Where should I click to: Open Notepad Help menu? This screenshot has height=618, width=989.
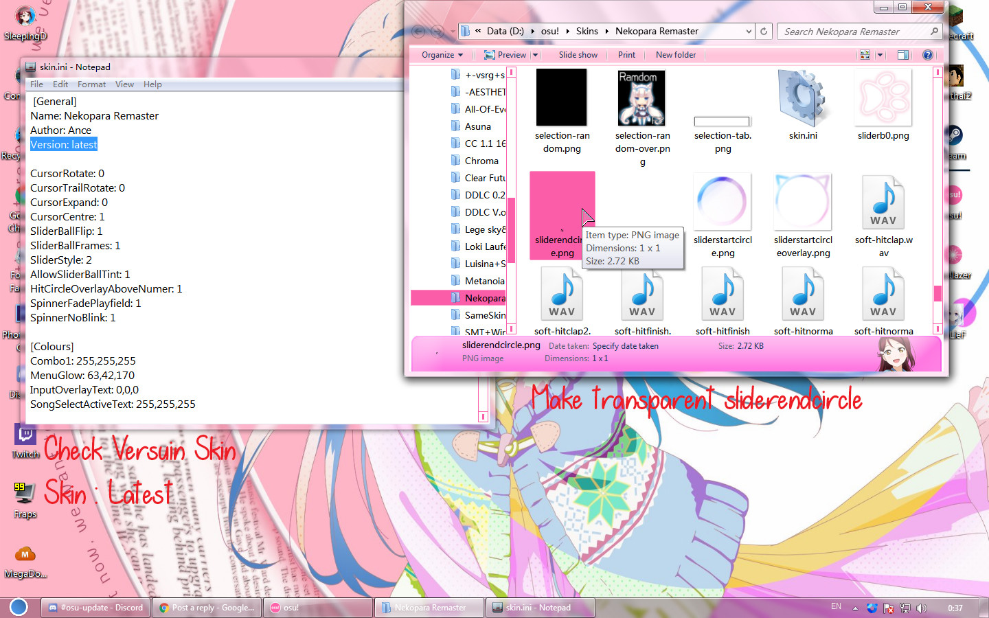coord(152,84)
